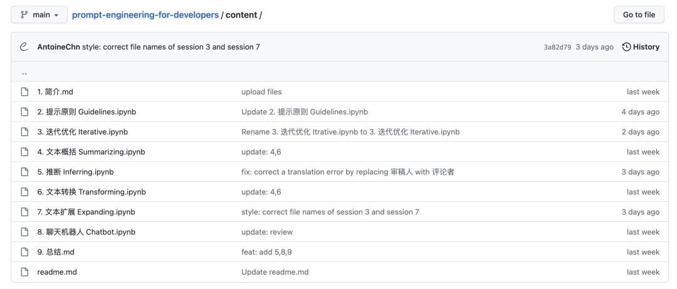
Task: Click file icon beside 3. 迭代优化 Iterative.ipynb
Action: click(x=24, y=132)
